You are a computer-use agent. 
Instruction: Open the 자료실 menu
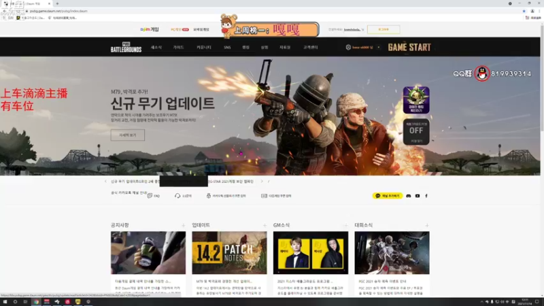[x=285, y=47]
